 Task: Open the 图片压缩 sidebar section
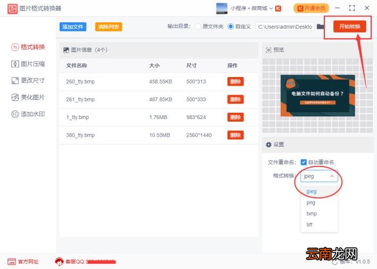click(28, 64)
